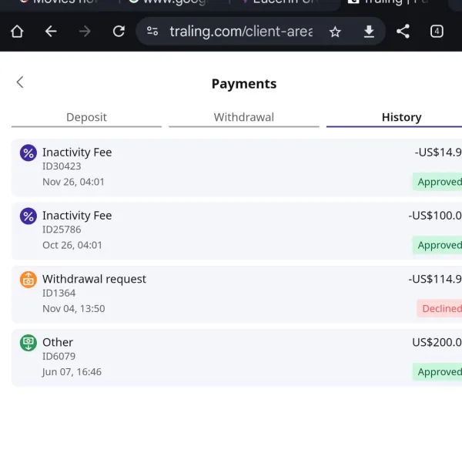Tap the browser home icon

click(x=17, y=32)
